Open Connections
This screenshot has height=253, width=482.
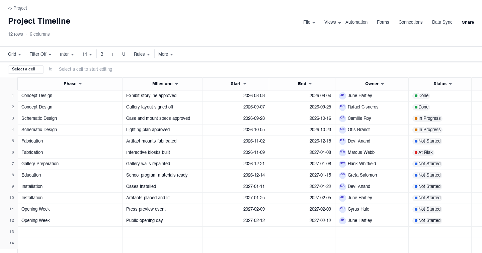pyautogui.click(x=410, y=22)
